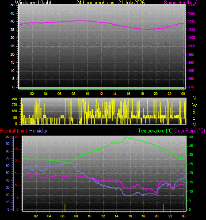Click hour 00 under the windspeed graph
Image resolution: width=206 pixels, height=220 pixels.
click(183, 94)
